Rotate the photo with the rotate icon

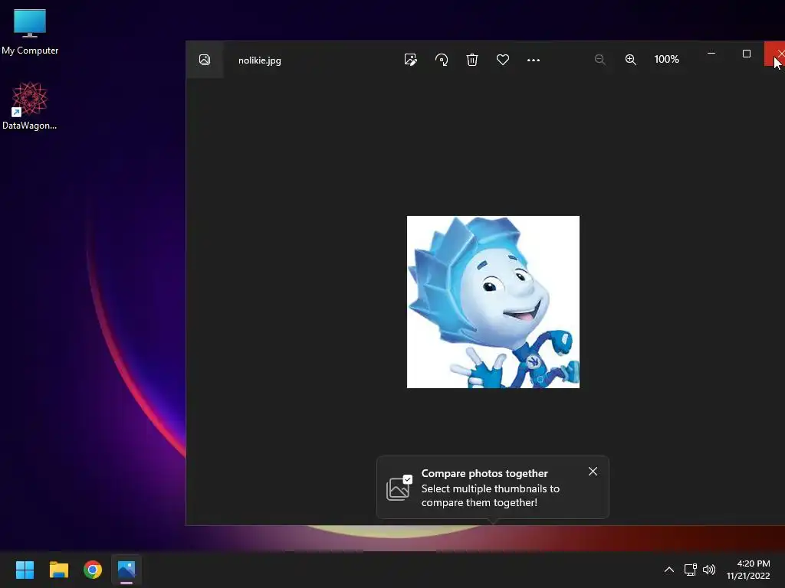(x=441, y=60)
